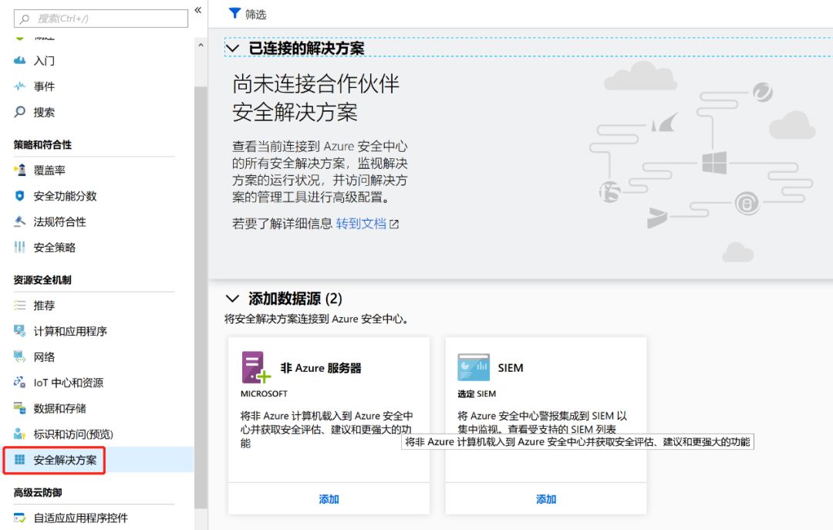Click the SIEM tile icon

coord(474,368)
